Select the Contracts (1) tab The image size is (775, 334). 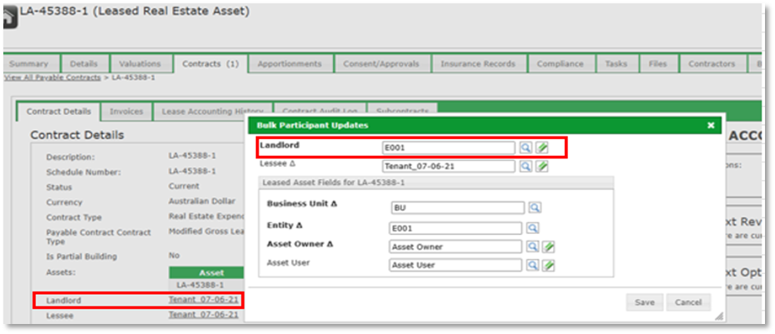click(x=210, y=64)
